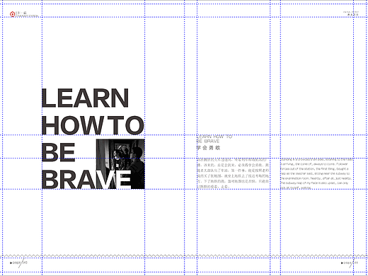This screenshot has height=276, width=368.
Task: Select the small LEARN HOW TO BE BRAVE subtitle
Action: coord(214,139)
